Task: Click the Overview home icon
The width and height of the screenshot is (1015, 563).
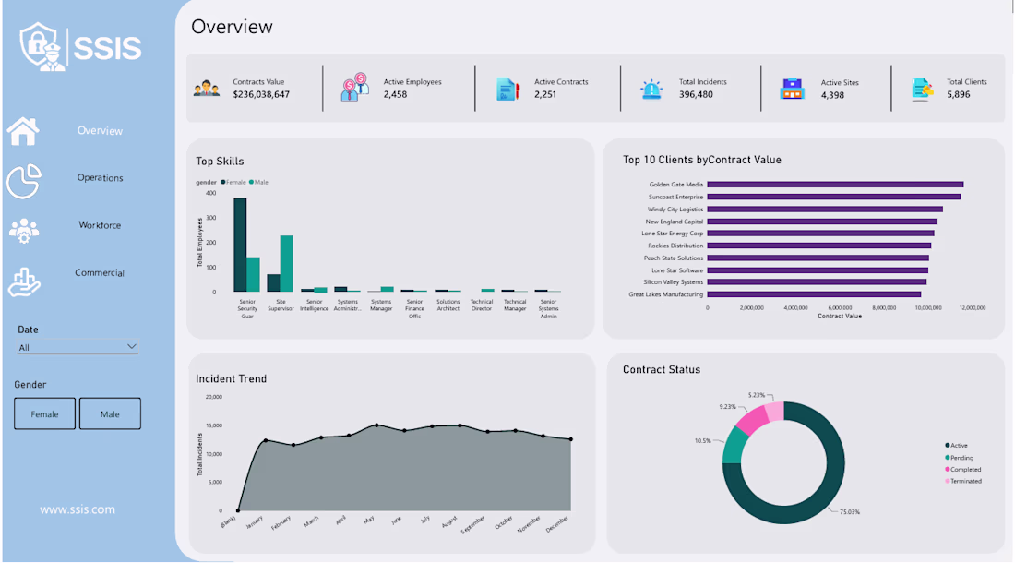Action: pyautogui.click(x=23, y=131)
